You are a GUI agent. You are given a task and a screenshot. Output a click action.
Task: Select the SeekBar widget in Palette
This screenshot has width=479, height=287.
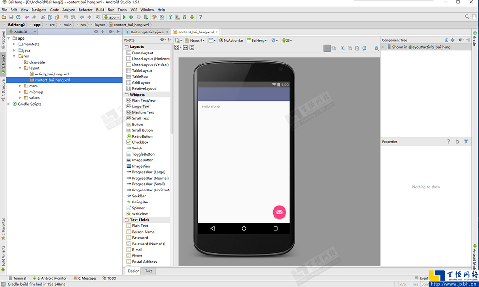tap(138, 196)
